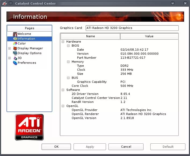This screenshot has width=190, height=156.
Task: Click the Default button
Action: point(168,147)
